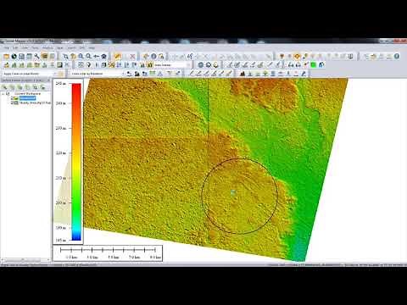Select the highlighted layer in Control Center
Image resolution: width=407 pixels, height=305 pixels.
(x=27, y=98)
